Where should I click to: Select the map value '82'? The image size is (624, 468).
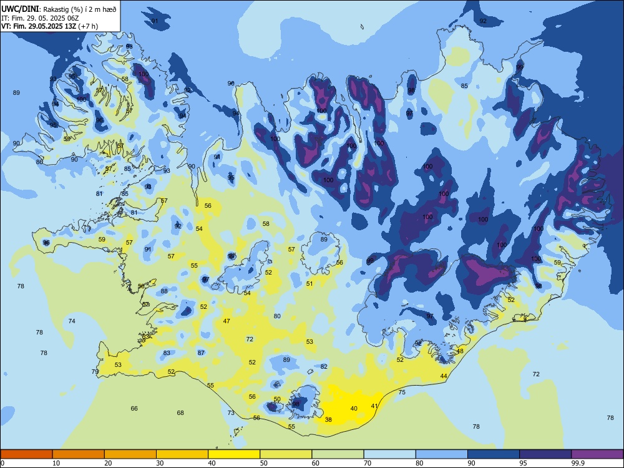click(324, 366)
